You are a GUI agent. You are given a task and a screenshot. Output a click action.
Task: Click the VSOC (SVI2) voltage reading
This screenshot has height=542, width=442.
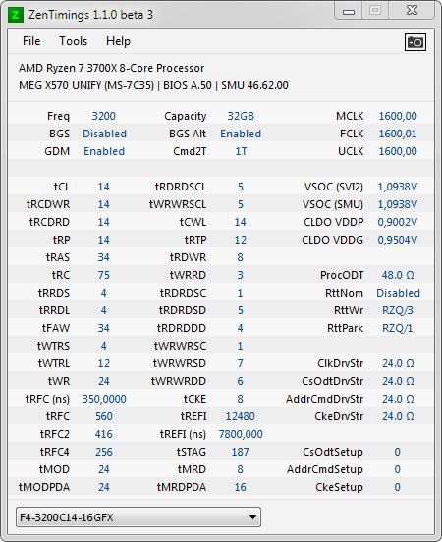coord(398,187)
